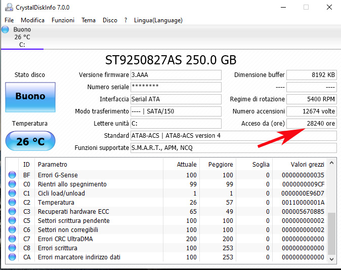Click the Numero seriale field
This screenshot has width=341, height=270.
click(x=176, y=87)
